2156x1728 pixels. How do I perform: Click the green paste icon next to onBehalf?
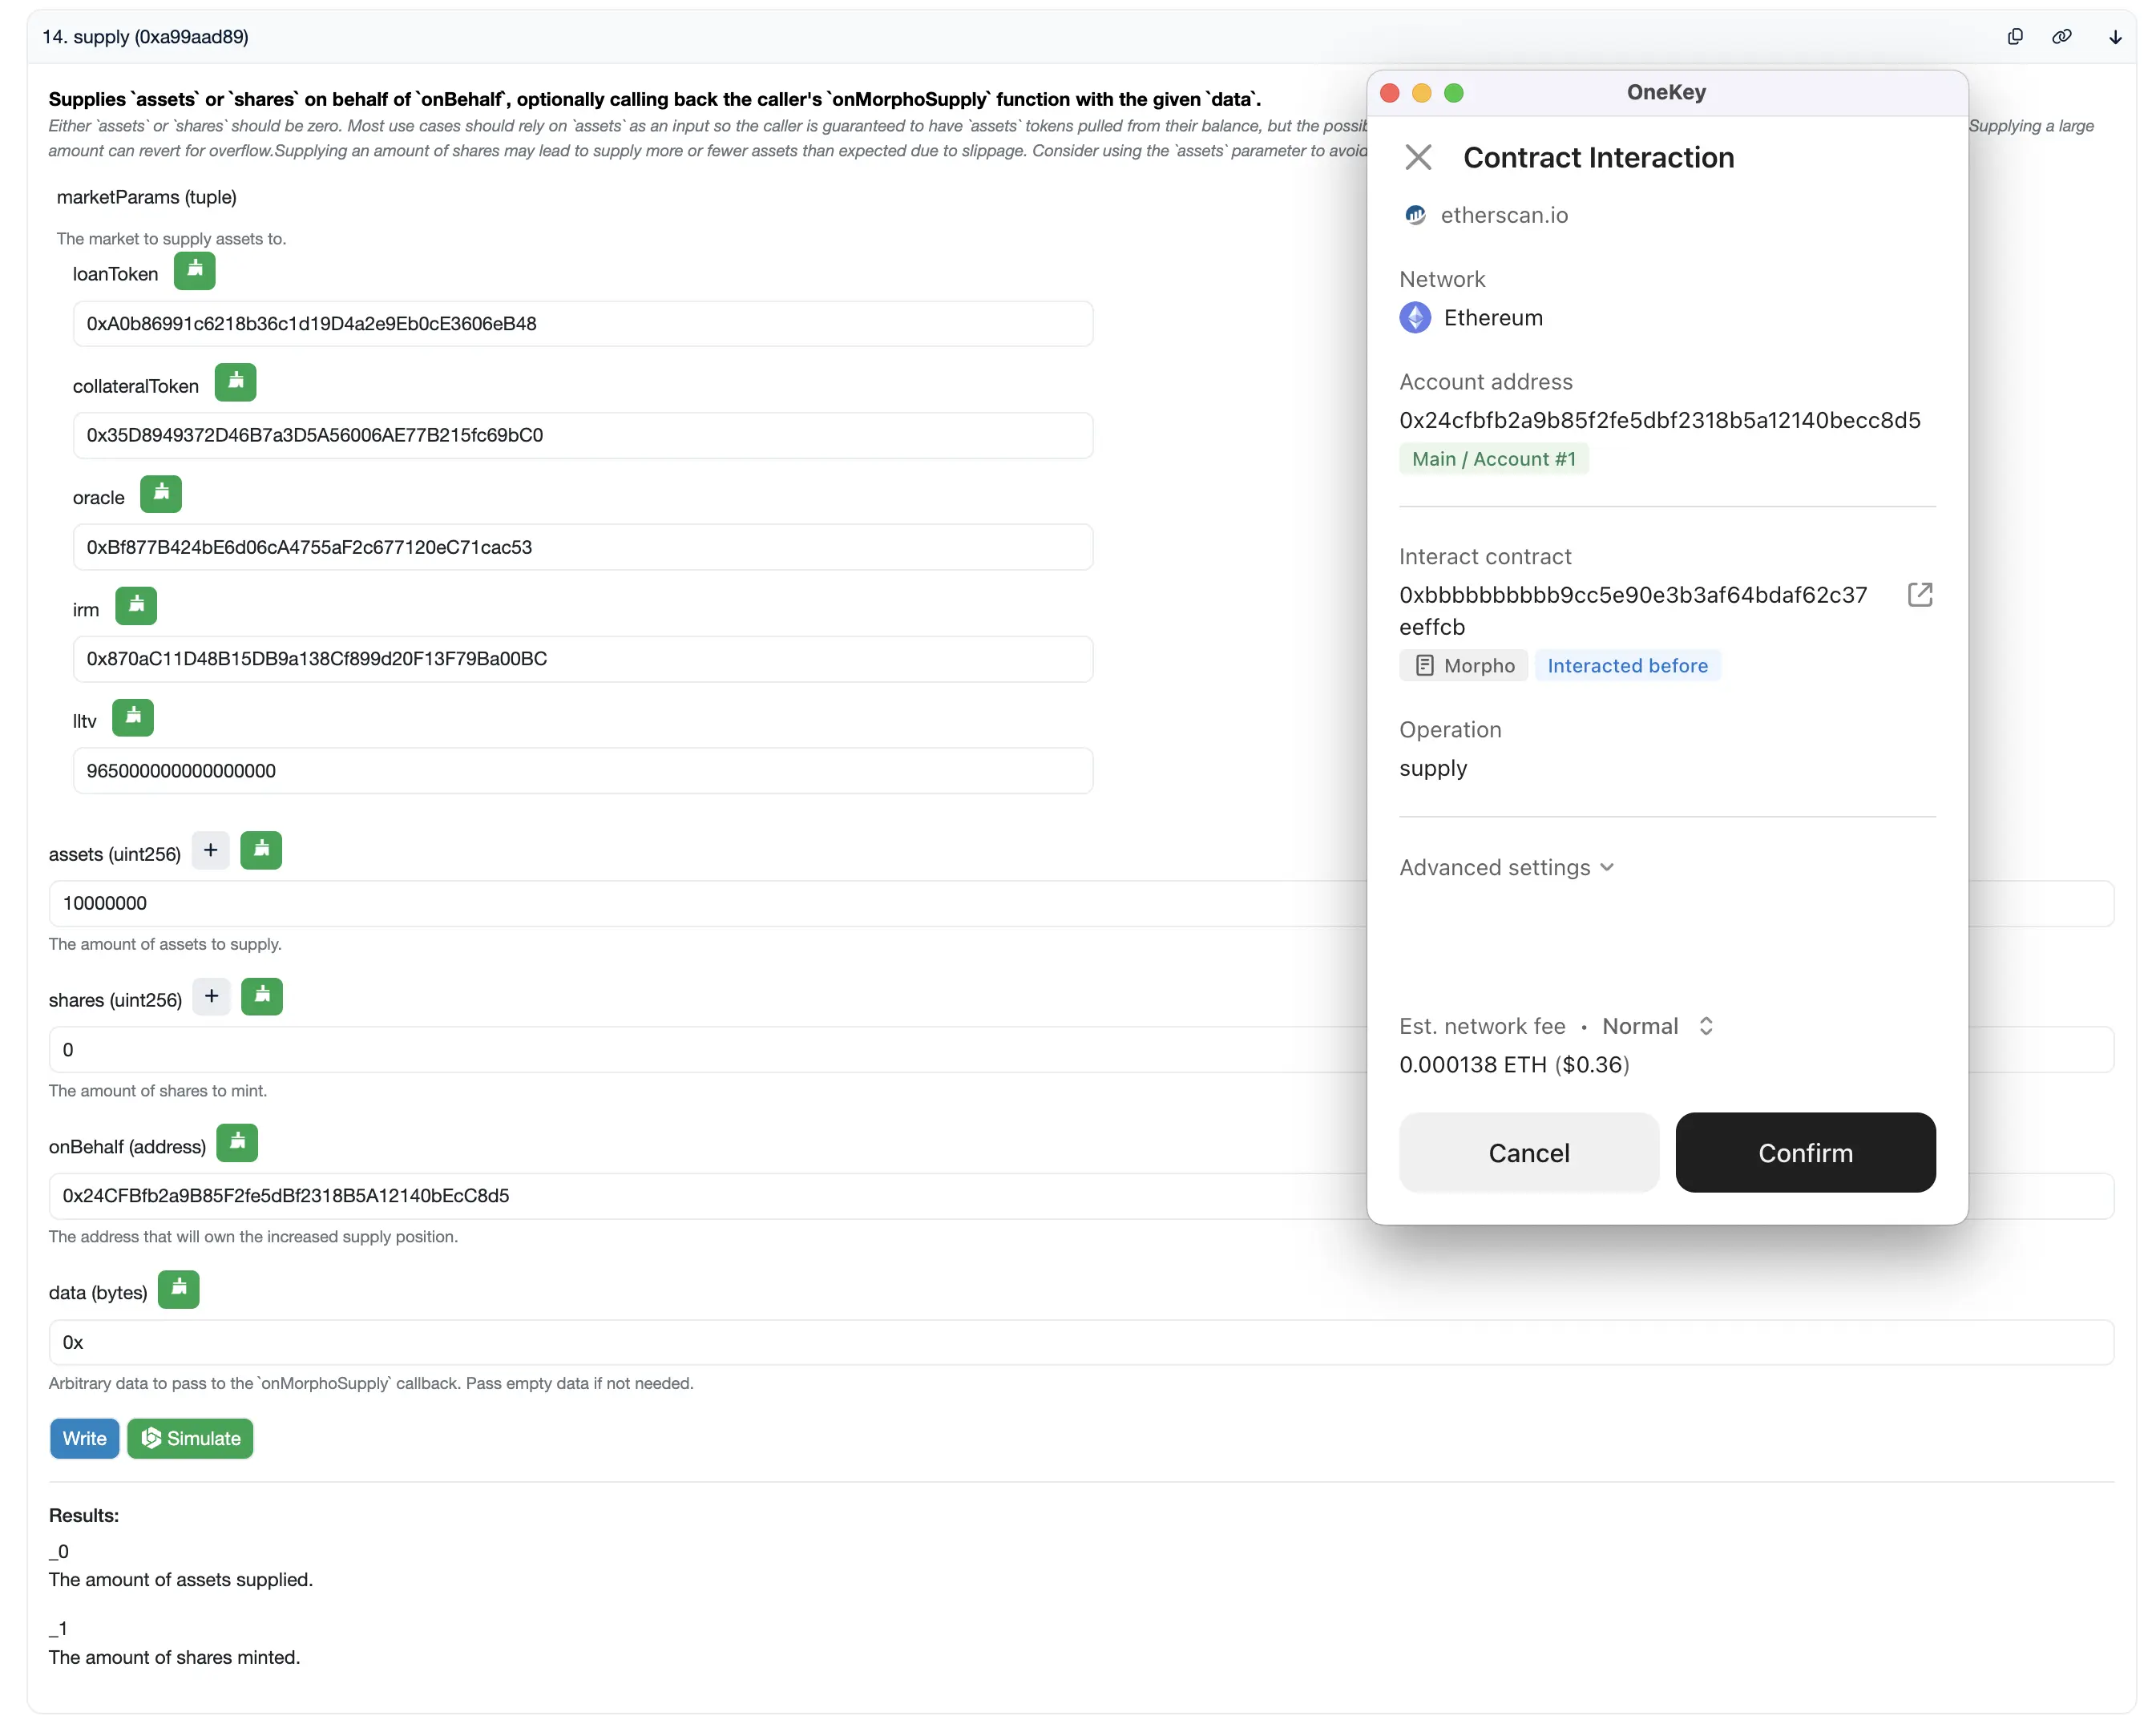(x=236, y=1143)
